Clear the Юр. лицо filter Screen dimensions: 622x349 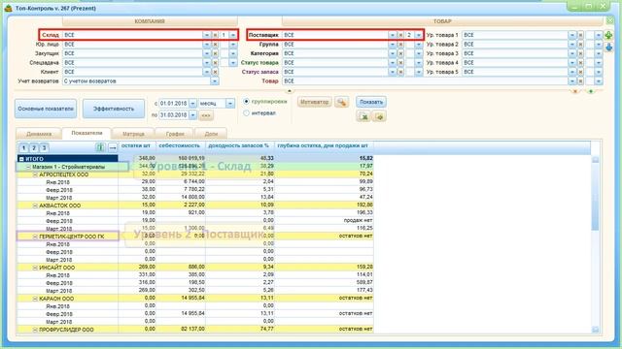click(215, 45)
